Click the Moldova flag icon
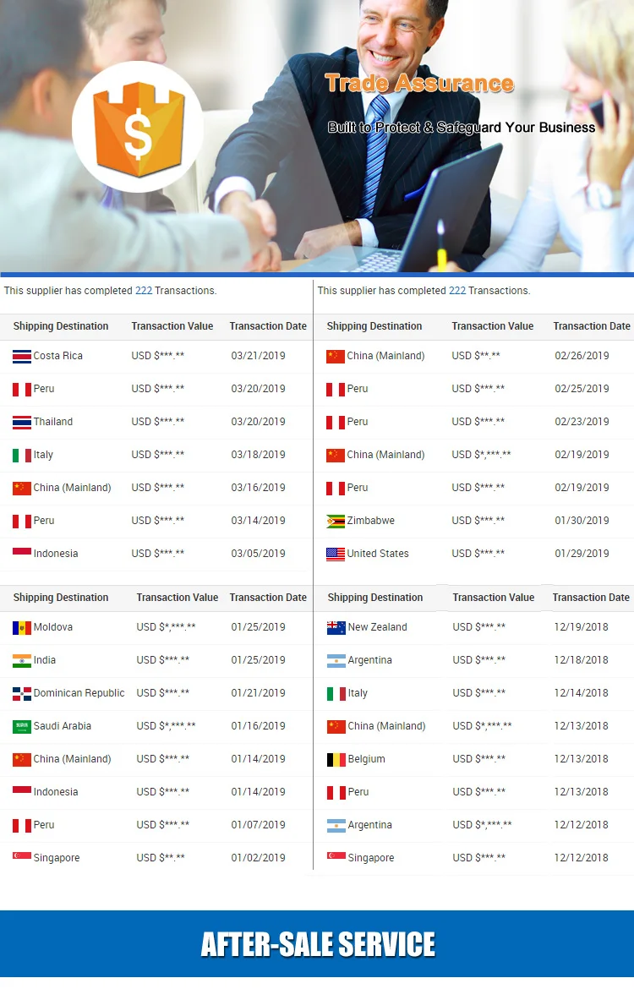Image resolution: width=634 pixels, height=989 pixels. [x=22, y=627]
